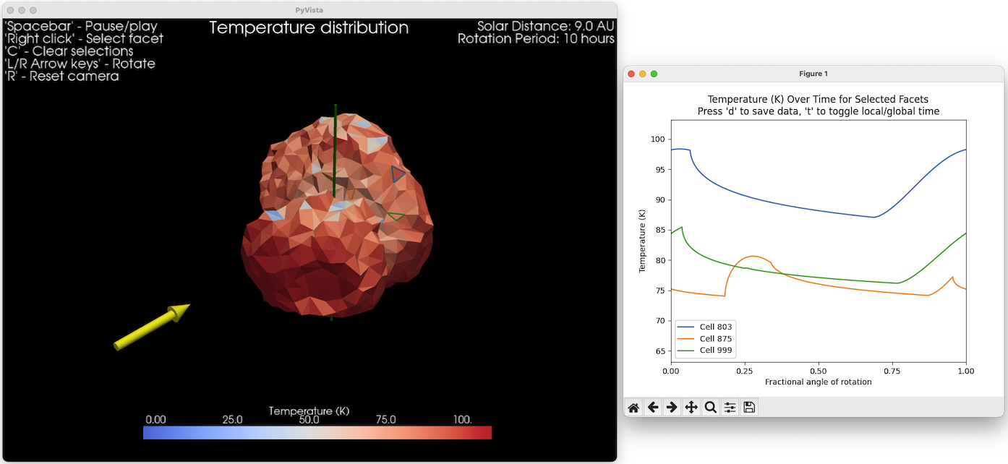Maximize Figure 1 with green button
Image resolution: width=1008 pixels, height=464 pixels.
click(x=654, y=74)
